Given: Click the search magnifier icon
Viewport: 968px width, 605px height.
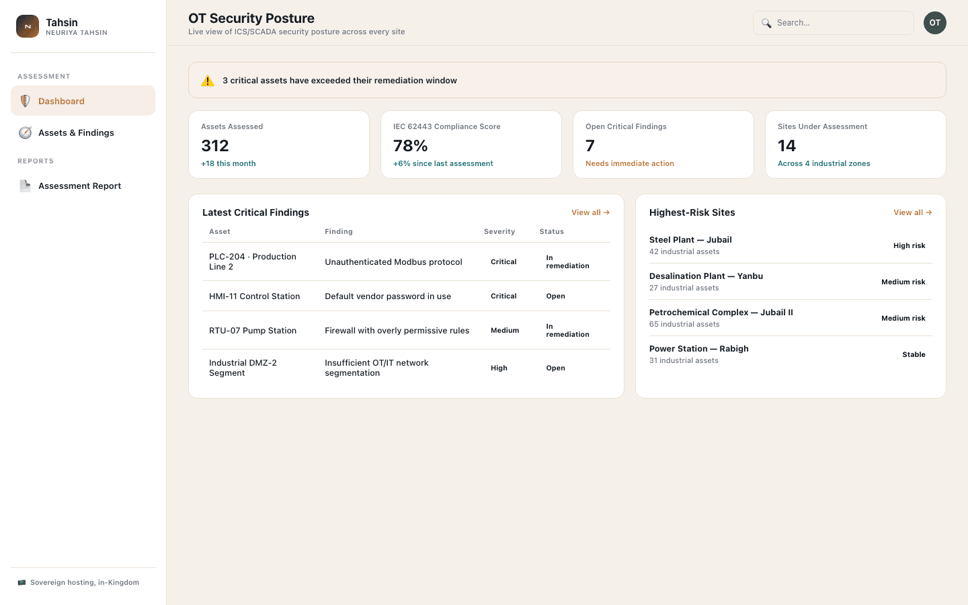Looking at the screenshot, I should tap(766, 23).
